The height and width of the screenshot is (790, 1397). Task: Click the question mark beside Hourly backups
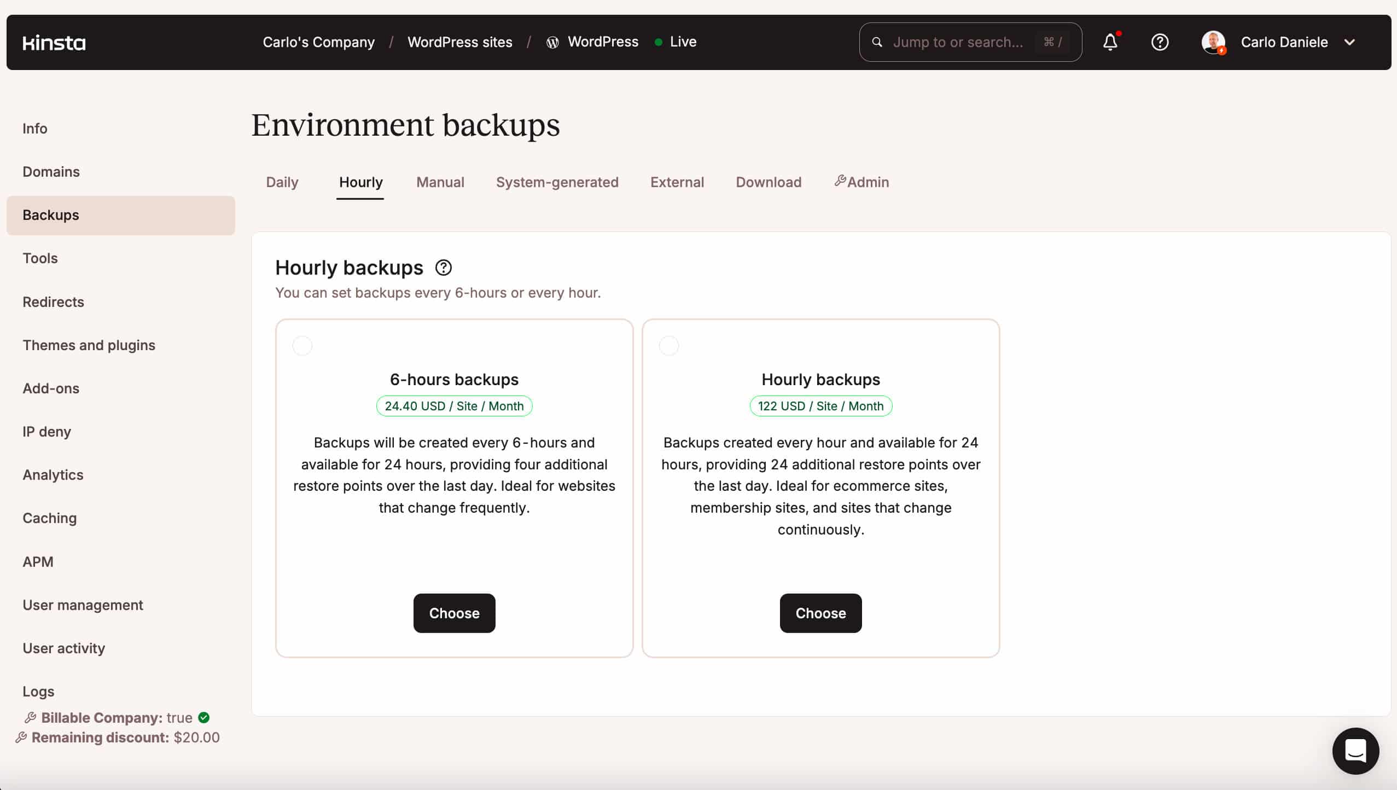click(x=443, y=268)
